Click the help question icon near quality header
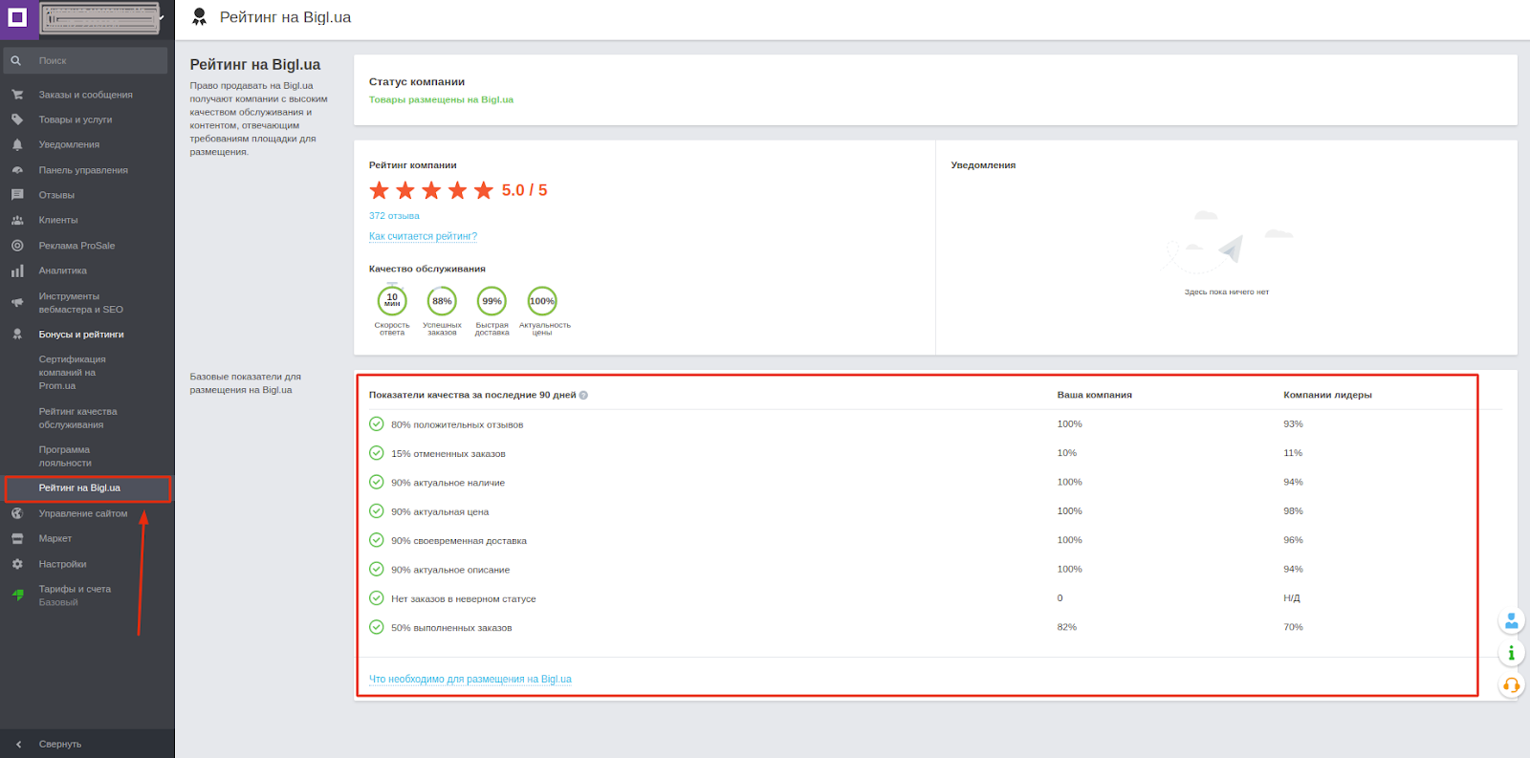Viewport: 1530px width, 758px height. [583, 395]
